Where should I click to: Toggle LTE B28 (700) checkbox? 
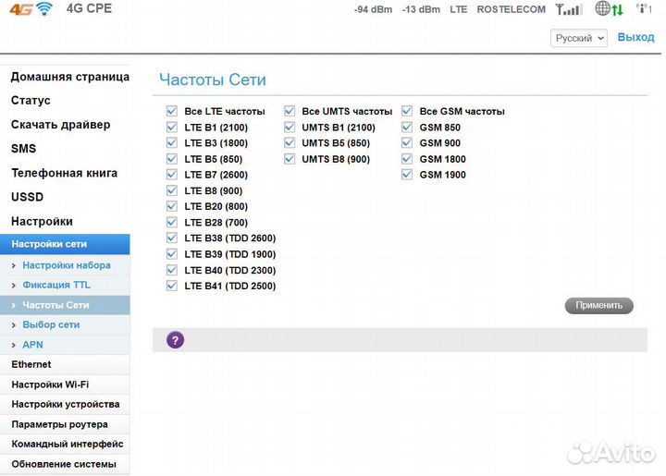tap(172, 223)
